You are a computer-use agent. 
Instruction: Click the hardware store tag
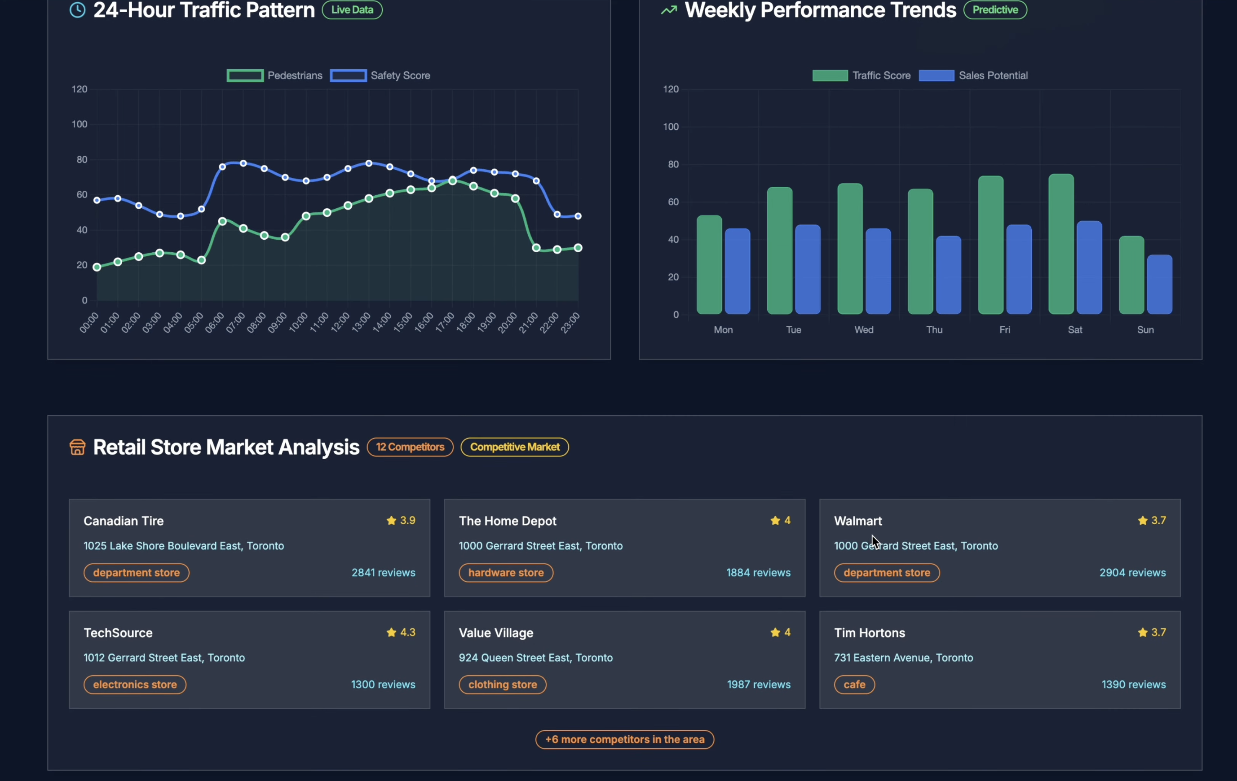(x=506, y=573)
